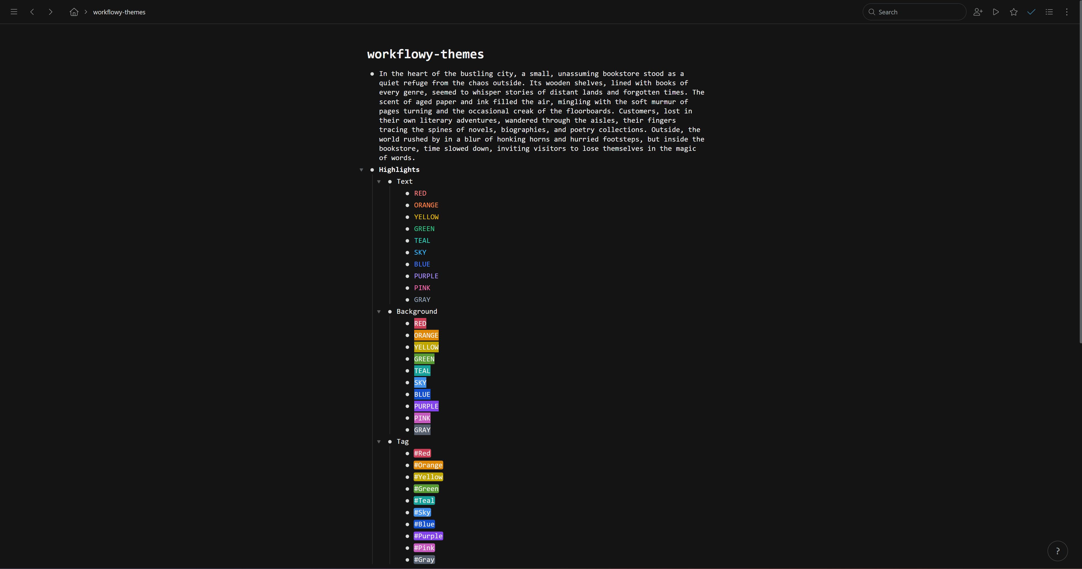Viewport: 1082px width, 569px height.
Task: Click the sky colored text SKY
Action: pos(420,252)
